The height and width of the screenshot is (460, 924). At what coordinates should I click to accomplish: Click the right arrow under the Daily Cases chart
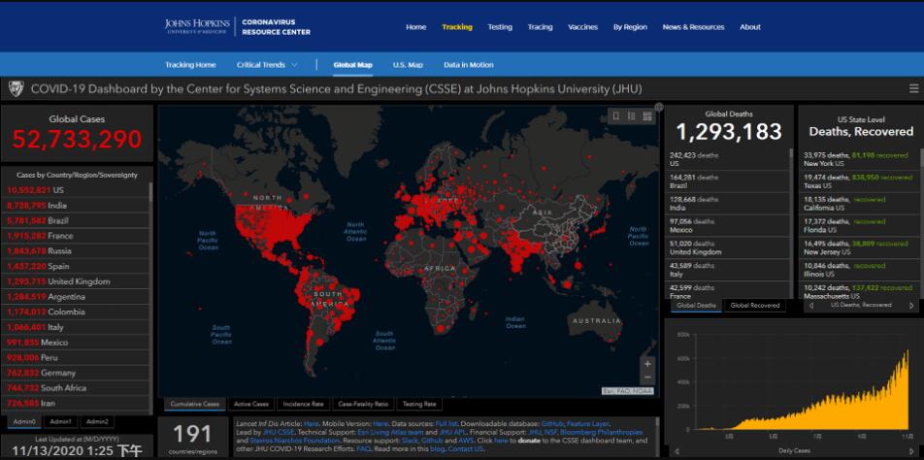(911, 451)
